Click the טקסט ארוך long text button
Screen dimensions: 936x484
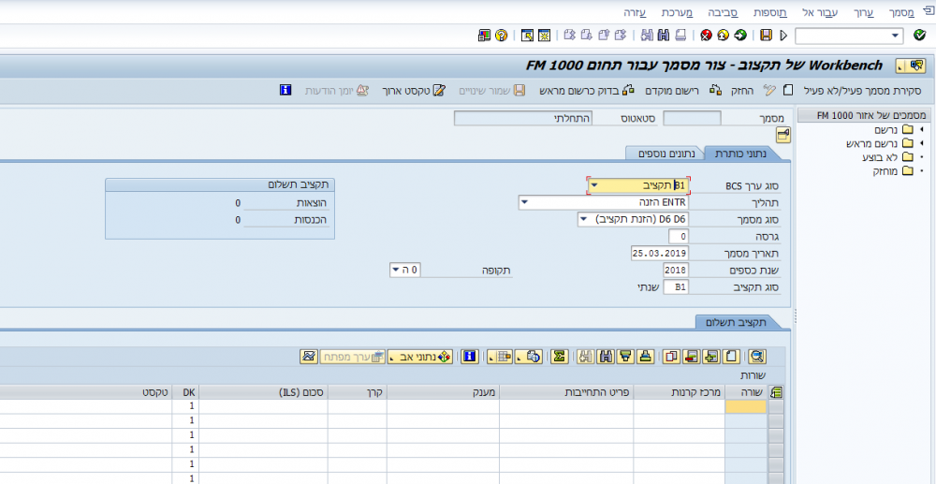pyautogui.click(x=414, y=91)
